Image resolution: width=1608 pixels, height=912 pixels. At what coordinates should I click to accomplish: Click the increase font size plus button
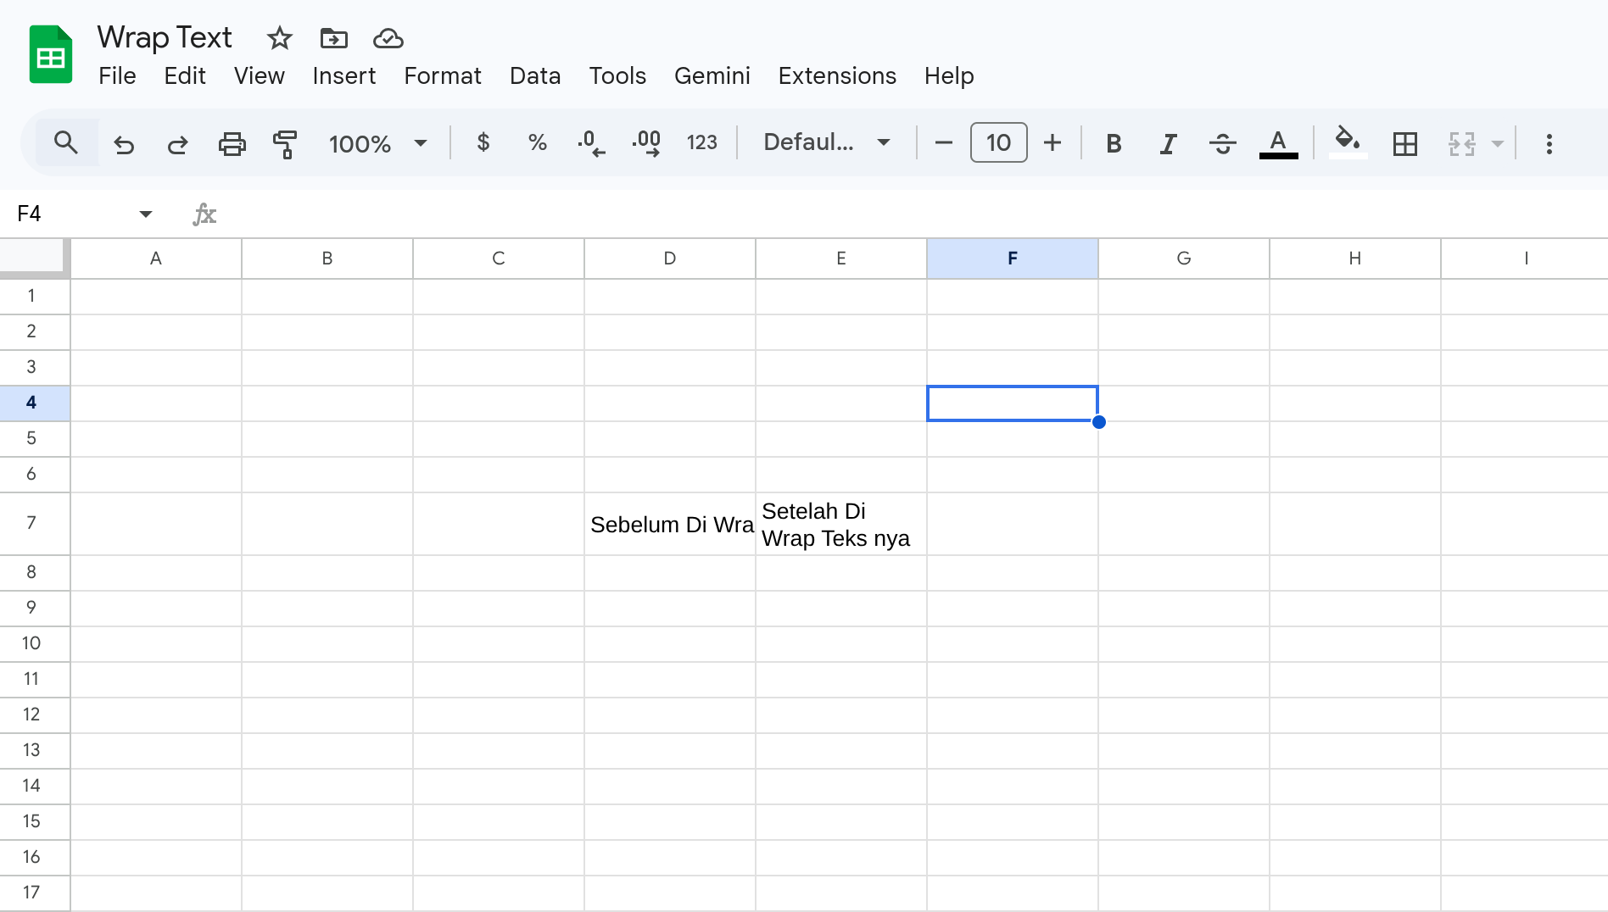click(x=1052, y=142)
